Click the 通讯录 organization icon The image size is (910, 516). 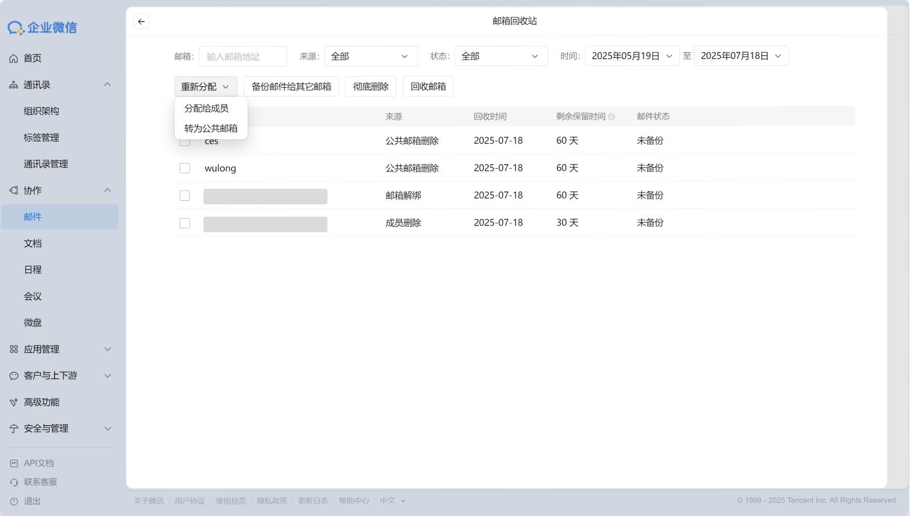14,85
